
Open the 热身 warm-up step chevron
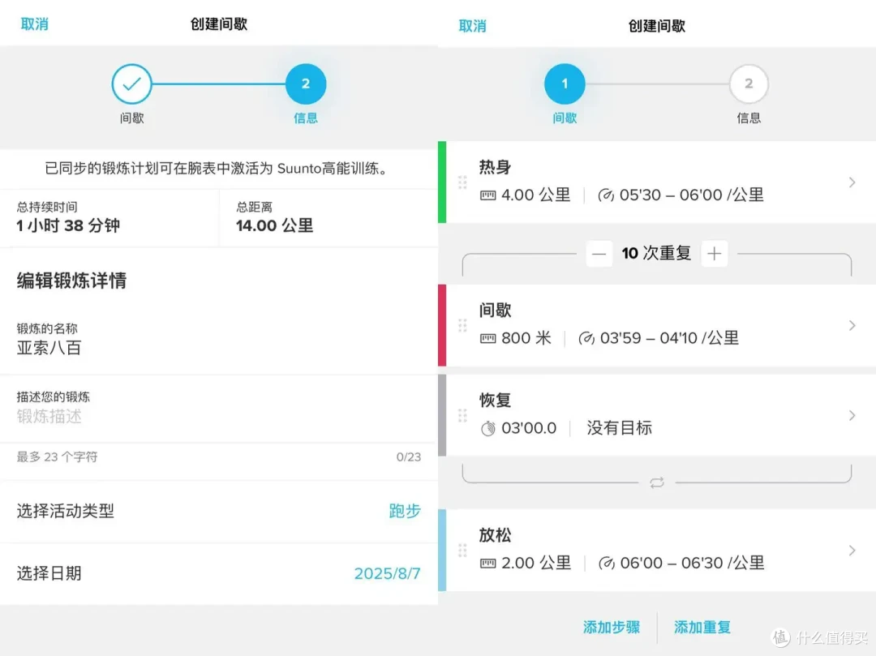coord(852,182)
